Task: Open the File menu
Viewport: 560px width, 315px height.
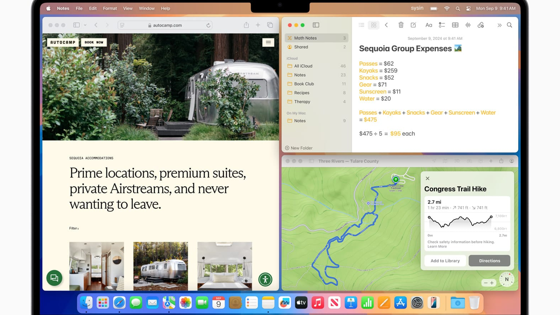Action: [79, 8]
